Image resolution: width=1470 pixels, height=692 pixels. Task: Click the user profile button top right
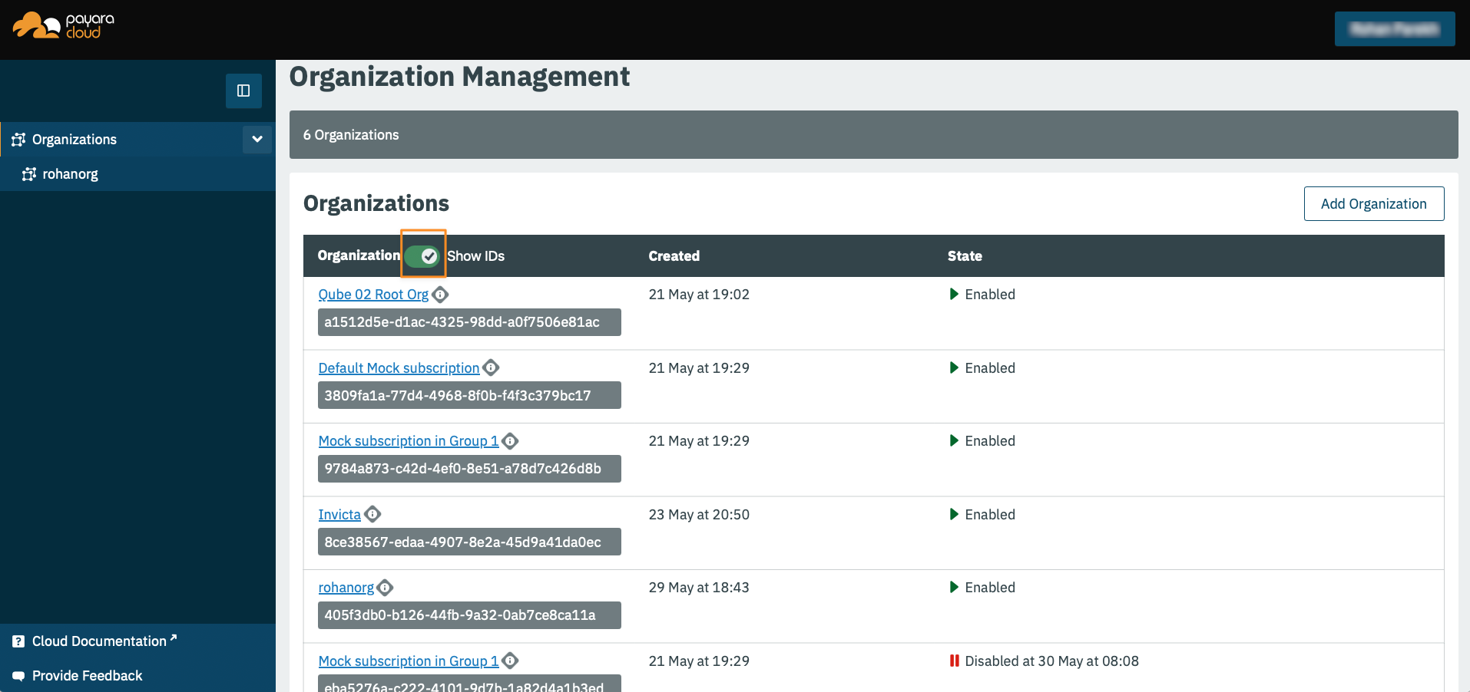pos(1395,28)
